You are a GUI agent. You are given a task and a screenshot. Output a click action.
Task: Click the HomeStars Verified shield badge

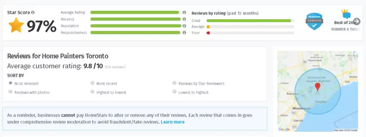tap(315, 21)
